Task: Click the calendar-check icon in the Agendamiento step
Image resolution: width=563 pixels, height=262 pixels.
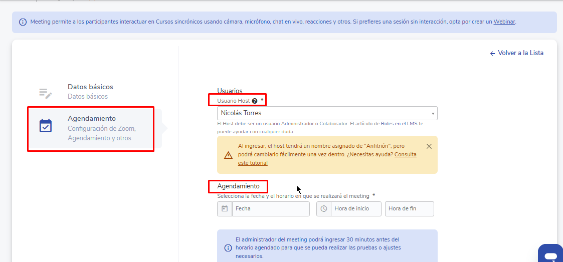Action: [x=46, y=126]
